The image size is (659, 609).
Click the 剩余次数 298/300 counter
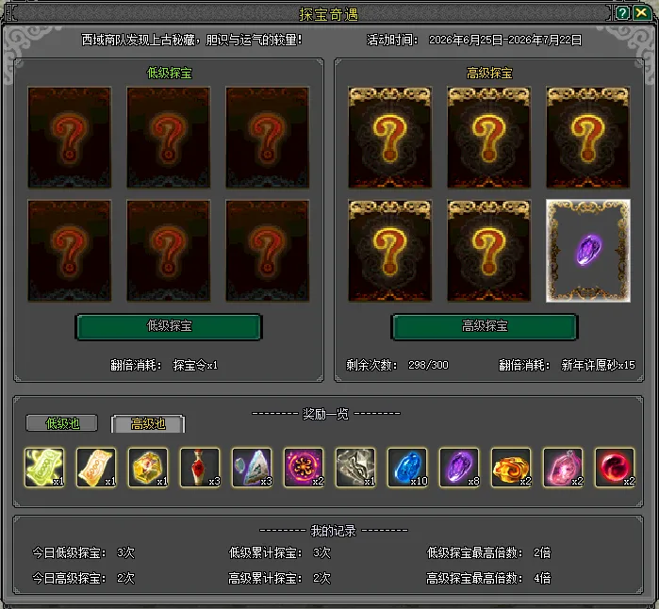coord(397,365)
